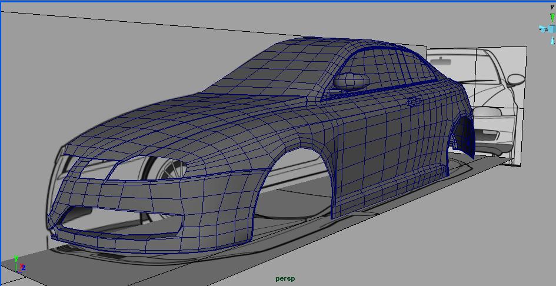This screenshot has width=556, height=286.
Task: Select the side mirror on the car model
Action: [351, 81]
